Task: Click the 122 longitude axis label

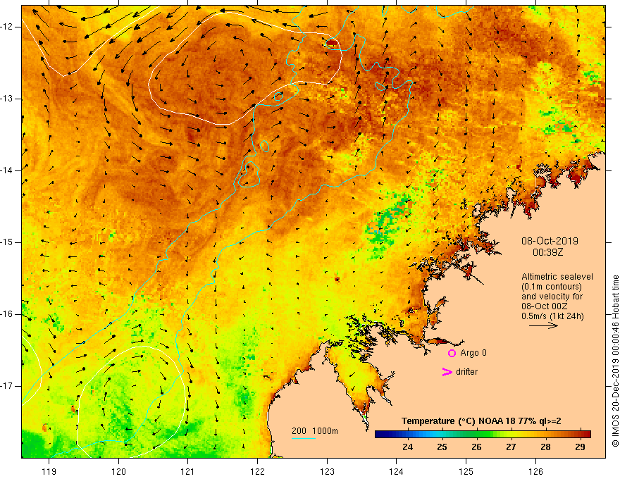Action: tap(257, 471)
